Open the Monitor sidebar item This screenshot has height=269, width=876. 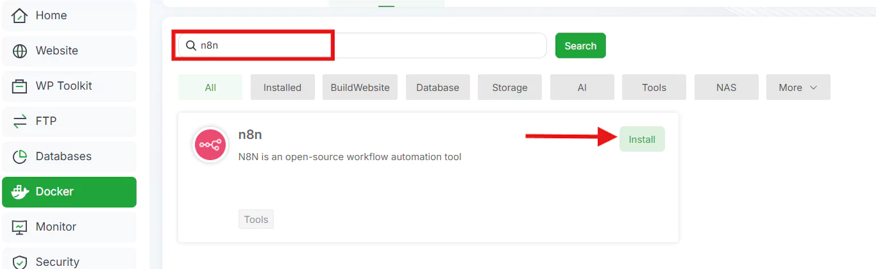69,227
